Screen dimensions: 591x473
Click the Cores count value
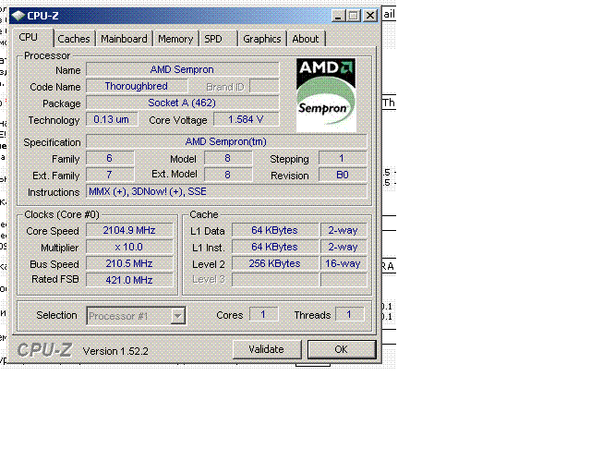263,314
